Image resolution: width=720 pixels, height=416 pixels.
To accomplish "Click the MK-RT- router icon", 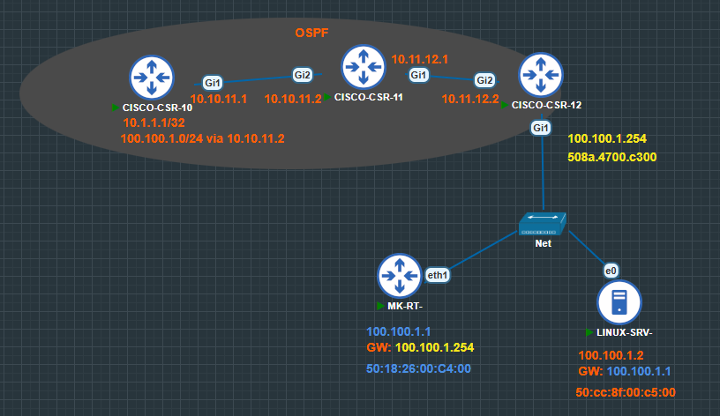I will (399, 276).
